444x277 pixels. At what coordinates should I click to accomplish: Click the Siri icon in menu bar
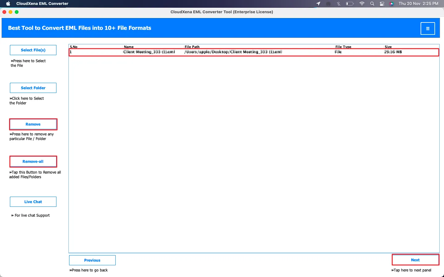(x=391, y=4)
